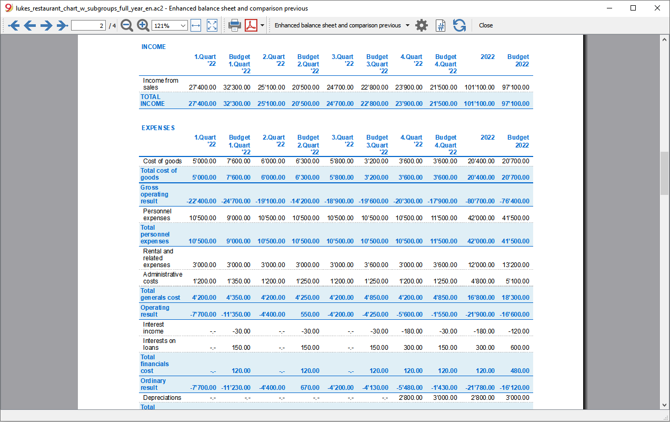Click 5'100.00 in the administrative costs row
670x422 pixels.
(516, 281)
